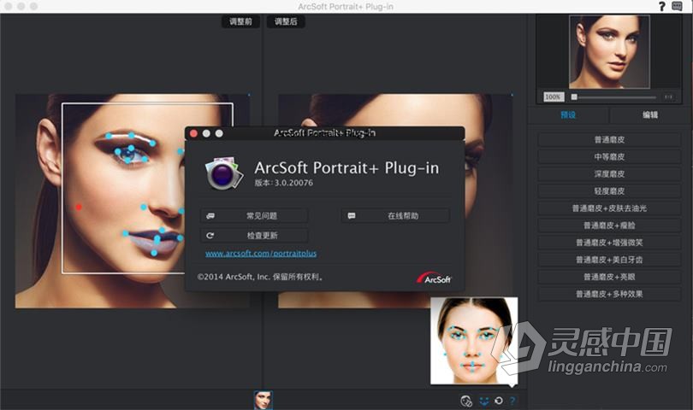Apply the 普通磨皮+增强微笑 preset
Viewport: 693px width, 410px height.
click(609, 243)
